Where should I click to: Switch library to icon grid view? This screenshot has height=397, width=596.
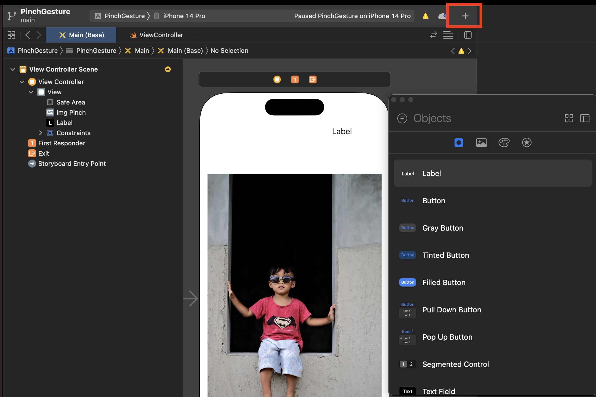(569, 118)
